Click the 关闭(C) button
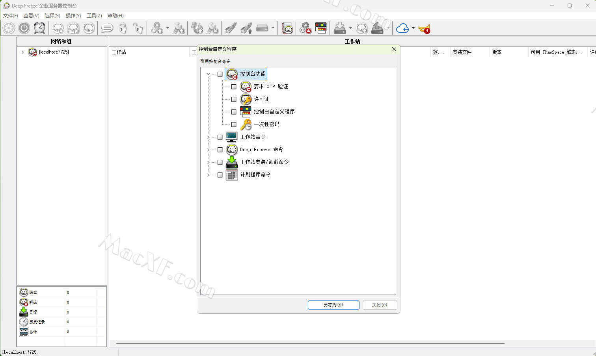Viewport: 596px width, 356px height. [x=380, y=305]
